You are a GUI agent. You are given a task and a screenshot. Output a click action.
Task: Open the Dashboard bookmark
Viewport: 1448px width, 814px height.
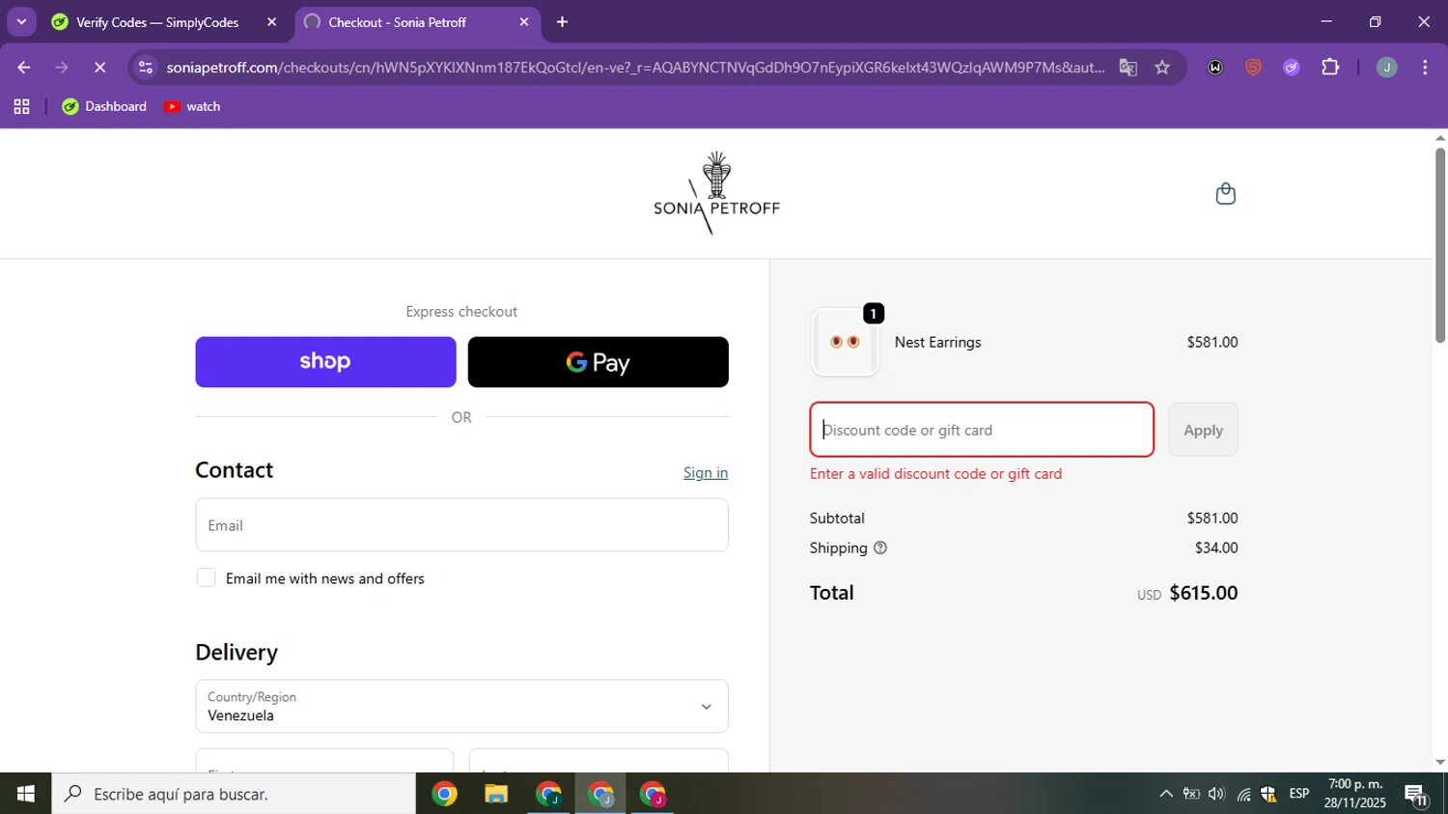pyautogui.click(x=104, y=106)
